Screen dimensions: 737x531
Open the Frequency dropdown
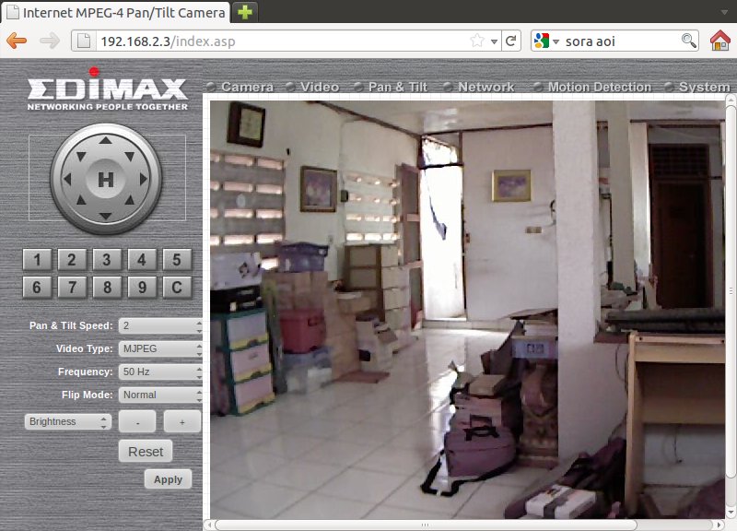point(160,372)
